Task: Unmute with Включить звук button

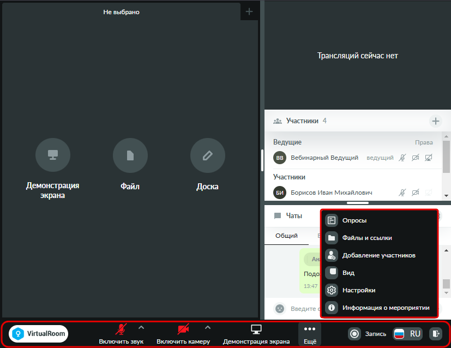Action: pos(121,334)
